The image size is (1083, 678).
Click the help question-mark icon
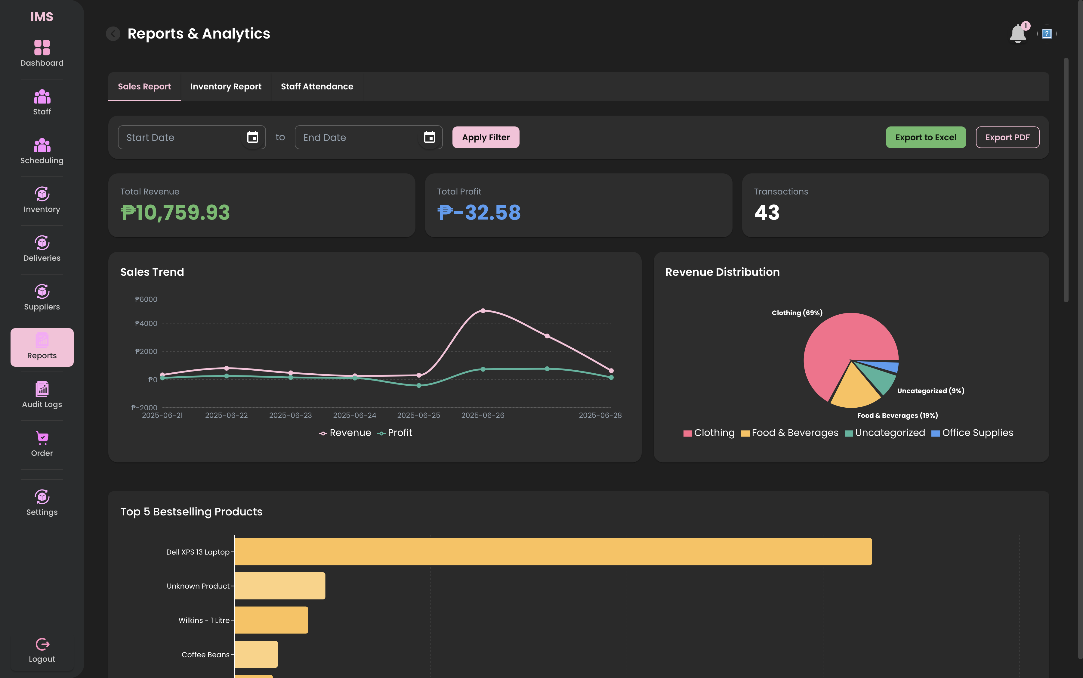point(1047,34)
